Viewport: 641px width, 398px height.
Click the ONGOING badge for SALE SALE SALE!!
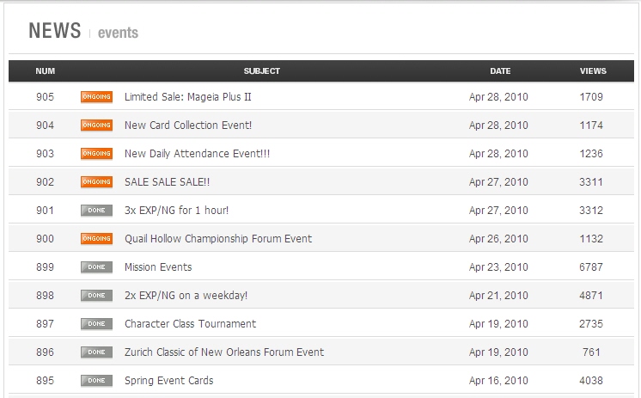(x=96, y=182)
